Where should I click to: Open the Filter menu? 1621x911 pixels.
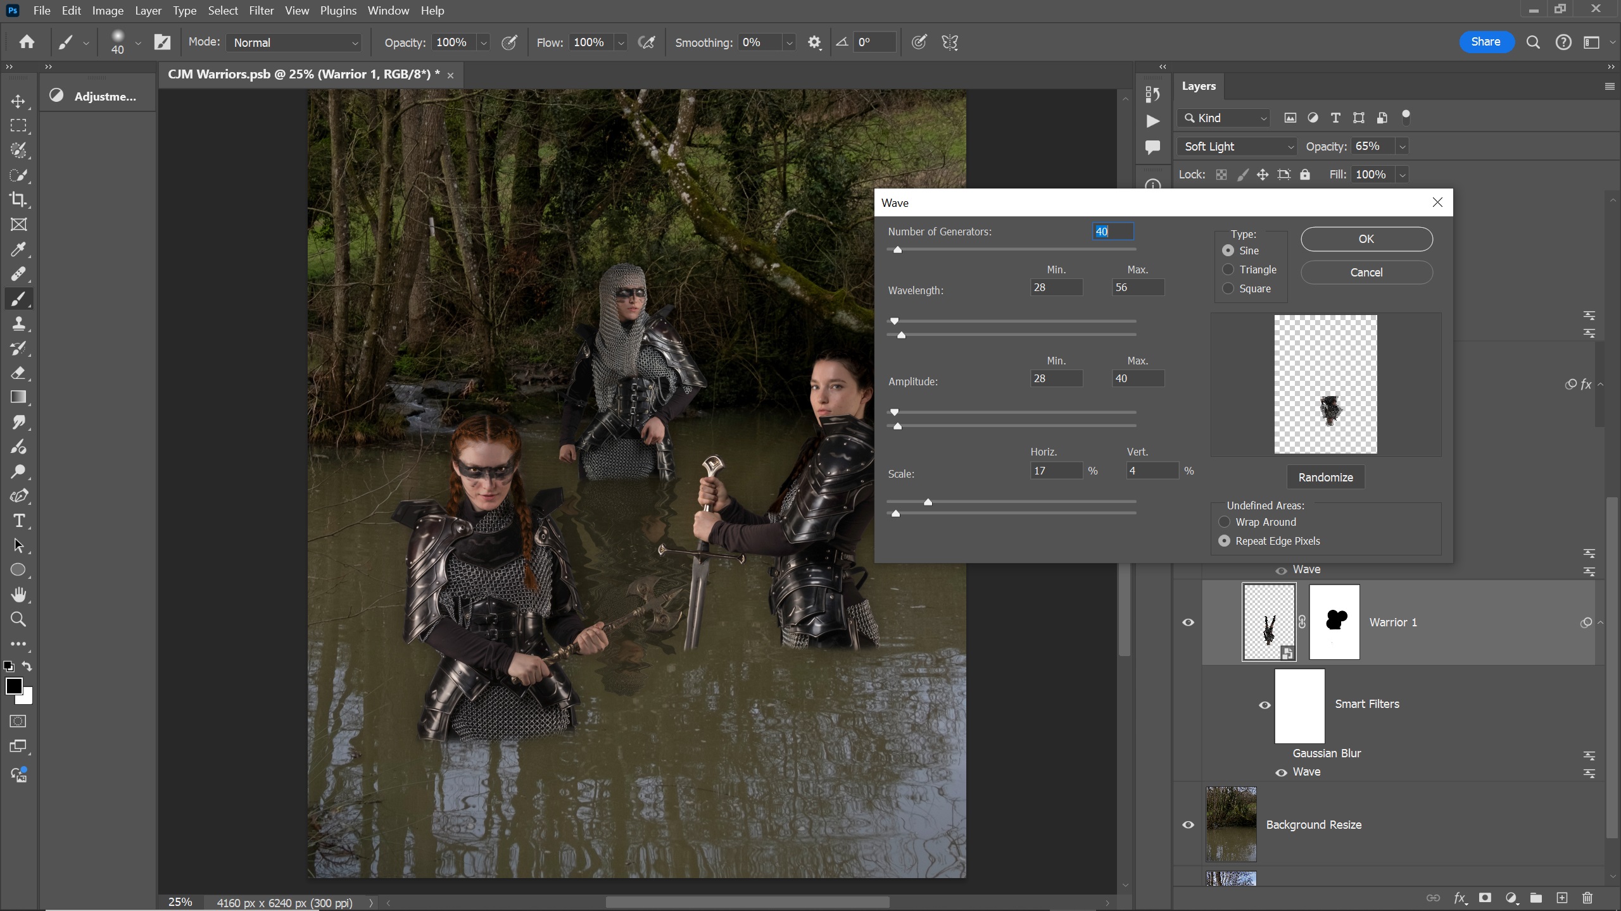point(261,11)
